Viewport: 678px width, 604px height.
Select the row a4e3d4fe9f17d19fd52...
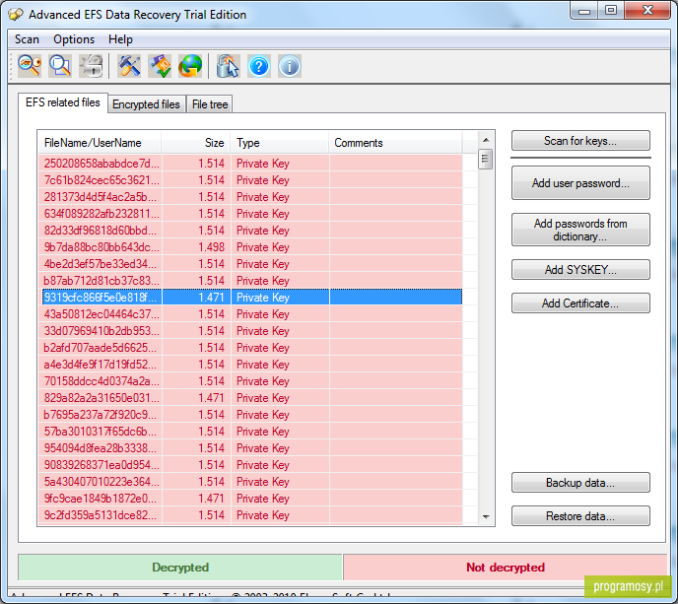click(252, 365)
